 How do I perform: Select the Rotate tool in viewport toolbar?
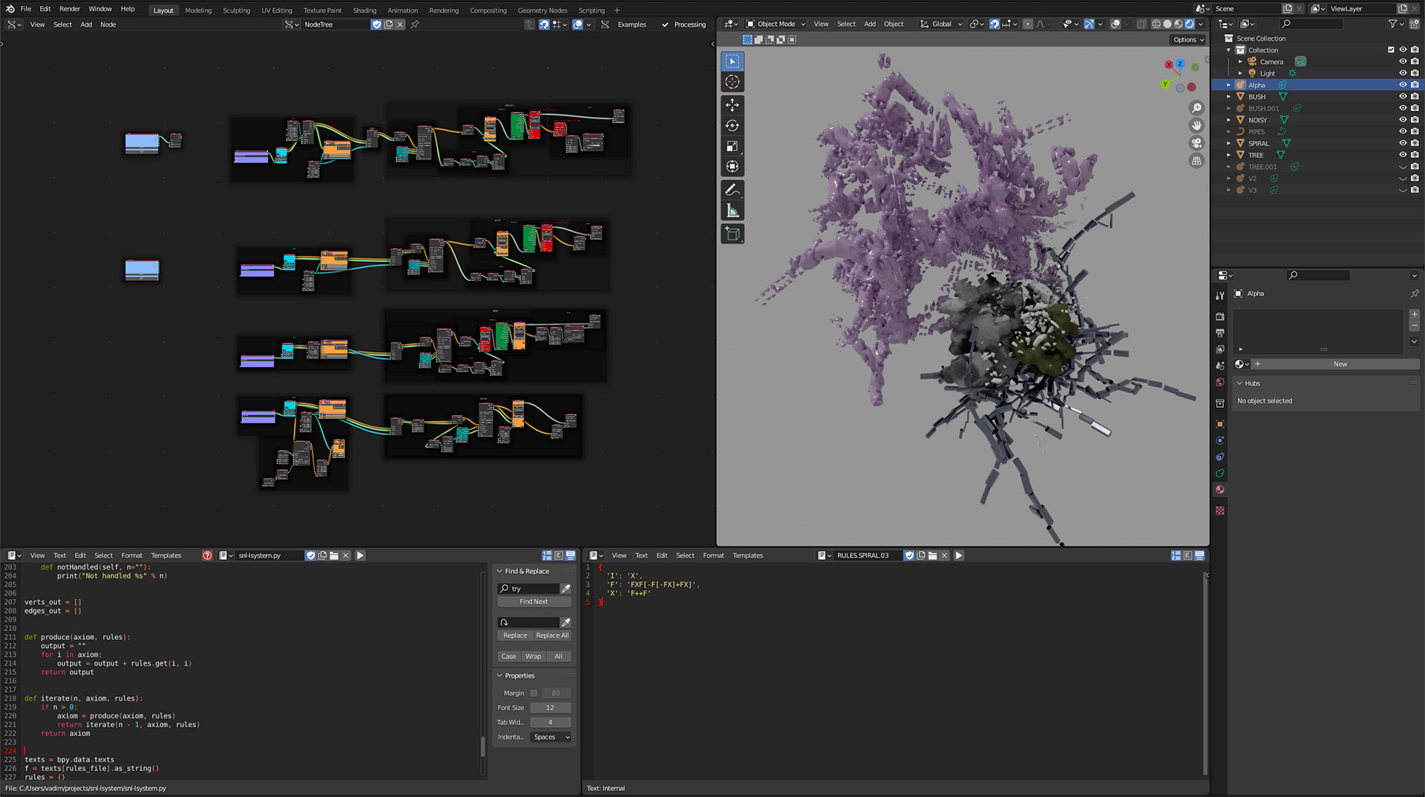click(x=732, y=126)
